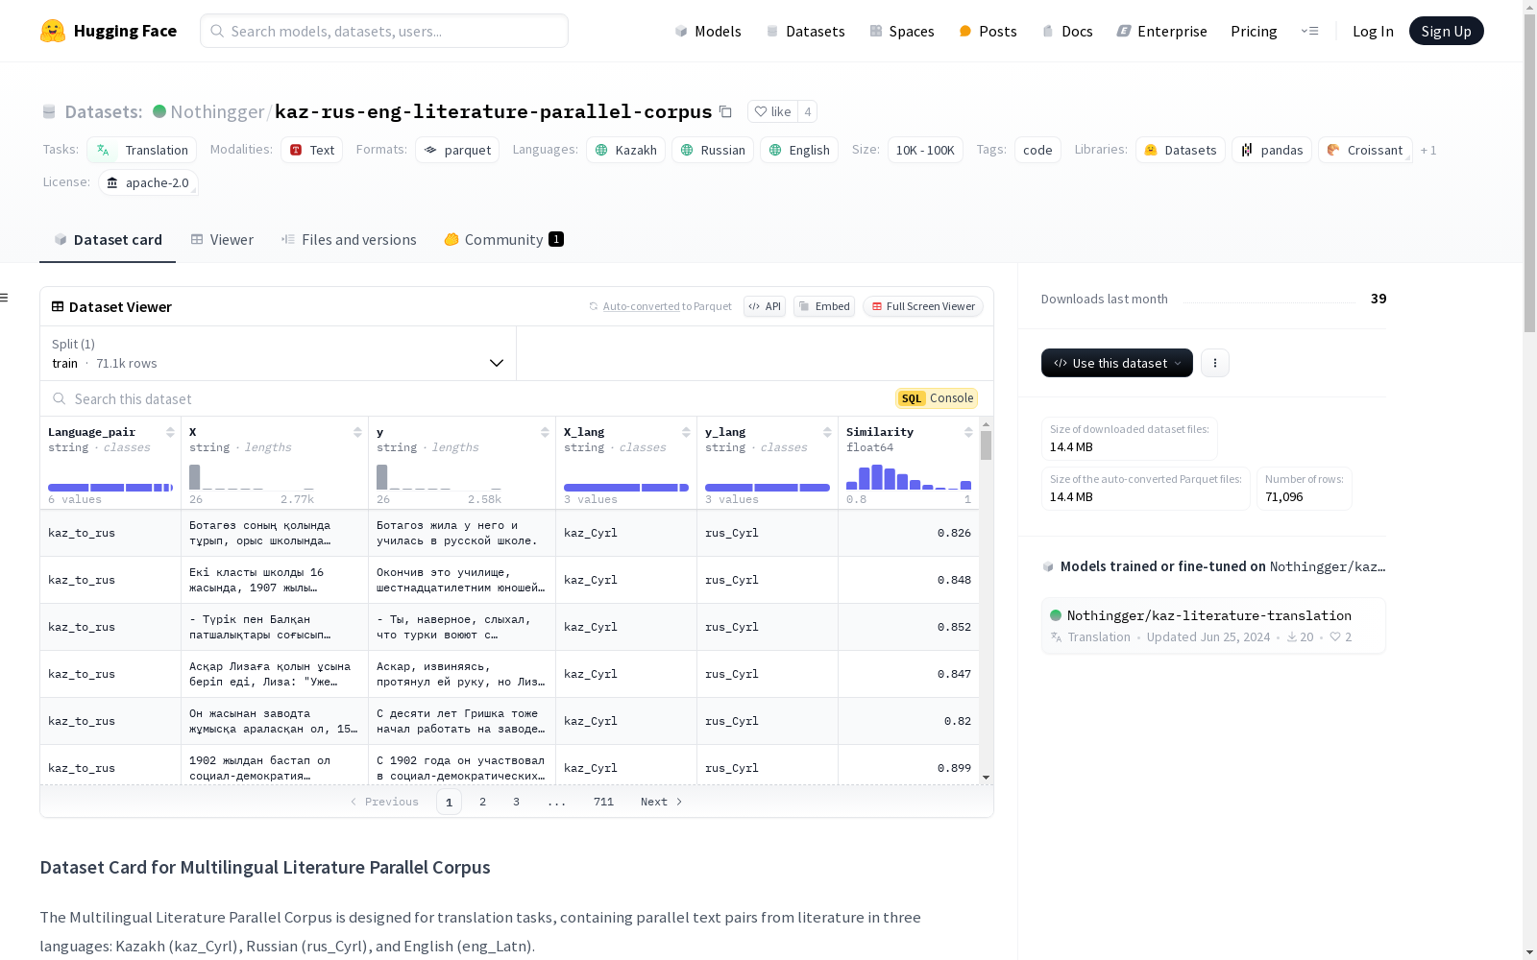Click the y string lengths histogram
The width and height of the screenshot is (1537, 960).
tap(439, 477)
